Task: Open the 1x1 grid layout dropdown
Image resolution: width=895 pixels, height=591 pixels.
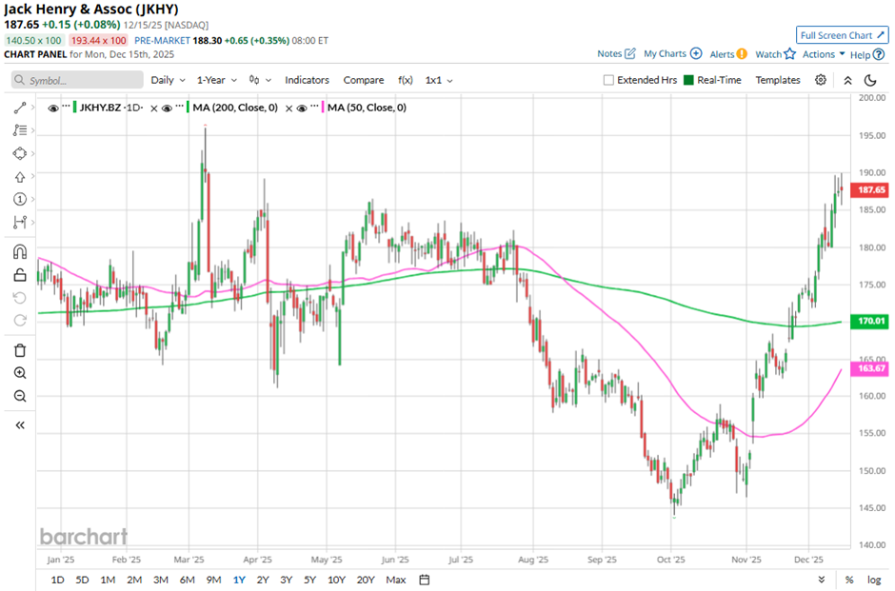Action: (439, 81)
